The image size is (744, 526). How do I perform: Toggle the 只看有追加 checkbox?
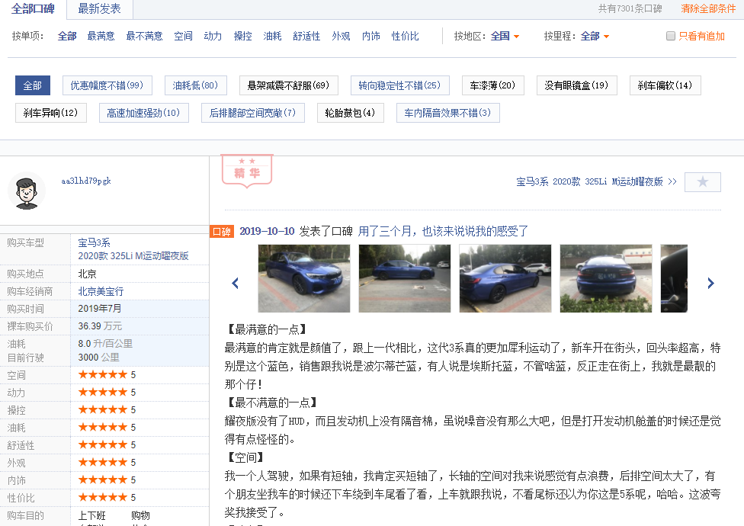pyautogui.click(x=671, y=36)
